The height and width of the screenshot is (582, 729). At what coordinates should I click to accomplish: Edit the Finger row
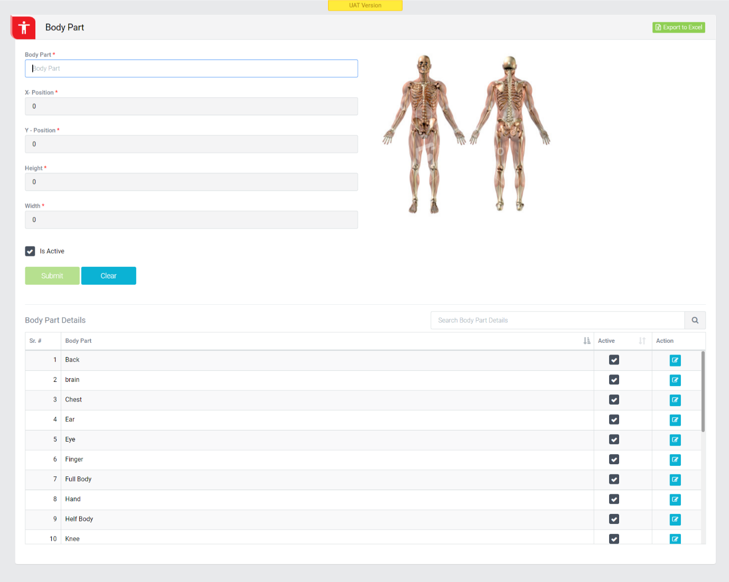pos(675,460)
